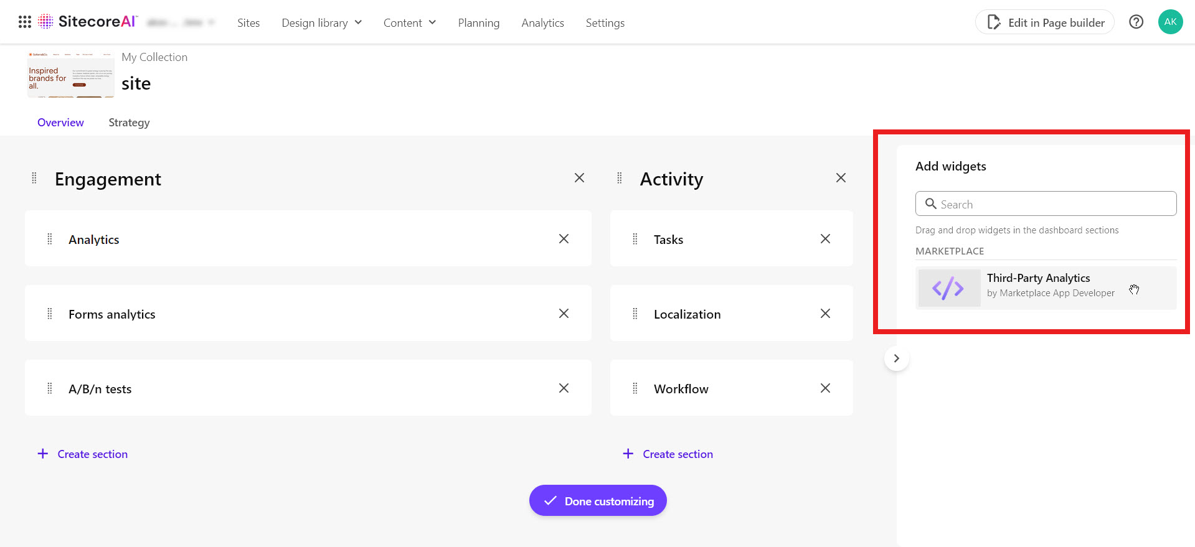The image size is (1195, 547).
Task: Open the blurred organization switcher dropdown
Action: [x=181, y=22]
